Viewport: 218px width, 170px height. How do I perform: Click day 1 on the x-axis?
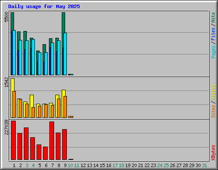point(14,165)
